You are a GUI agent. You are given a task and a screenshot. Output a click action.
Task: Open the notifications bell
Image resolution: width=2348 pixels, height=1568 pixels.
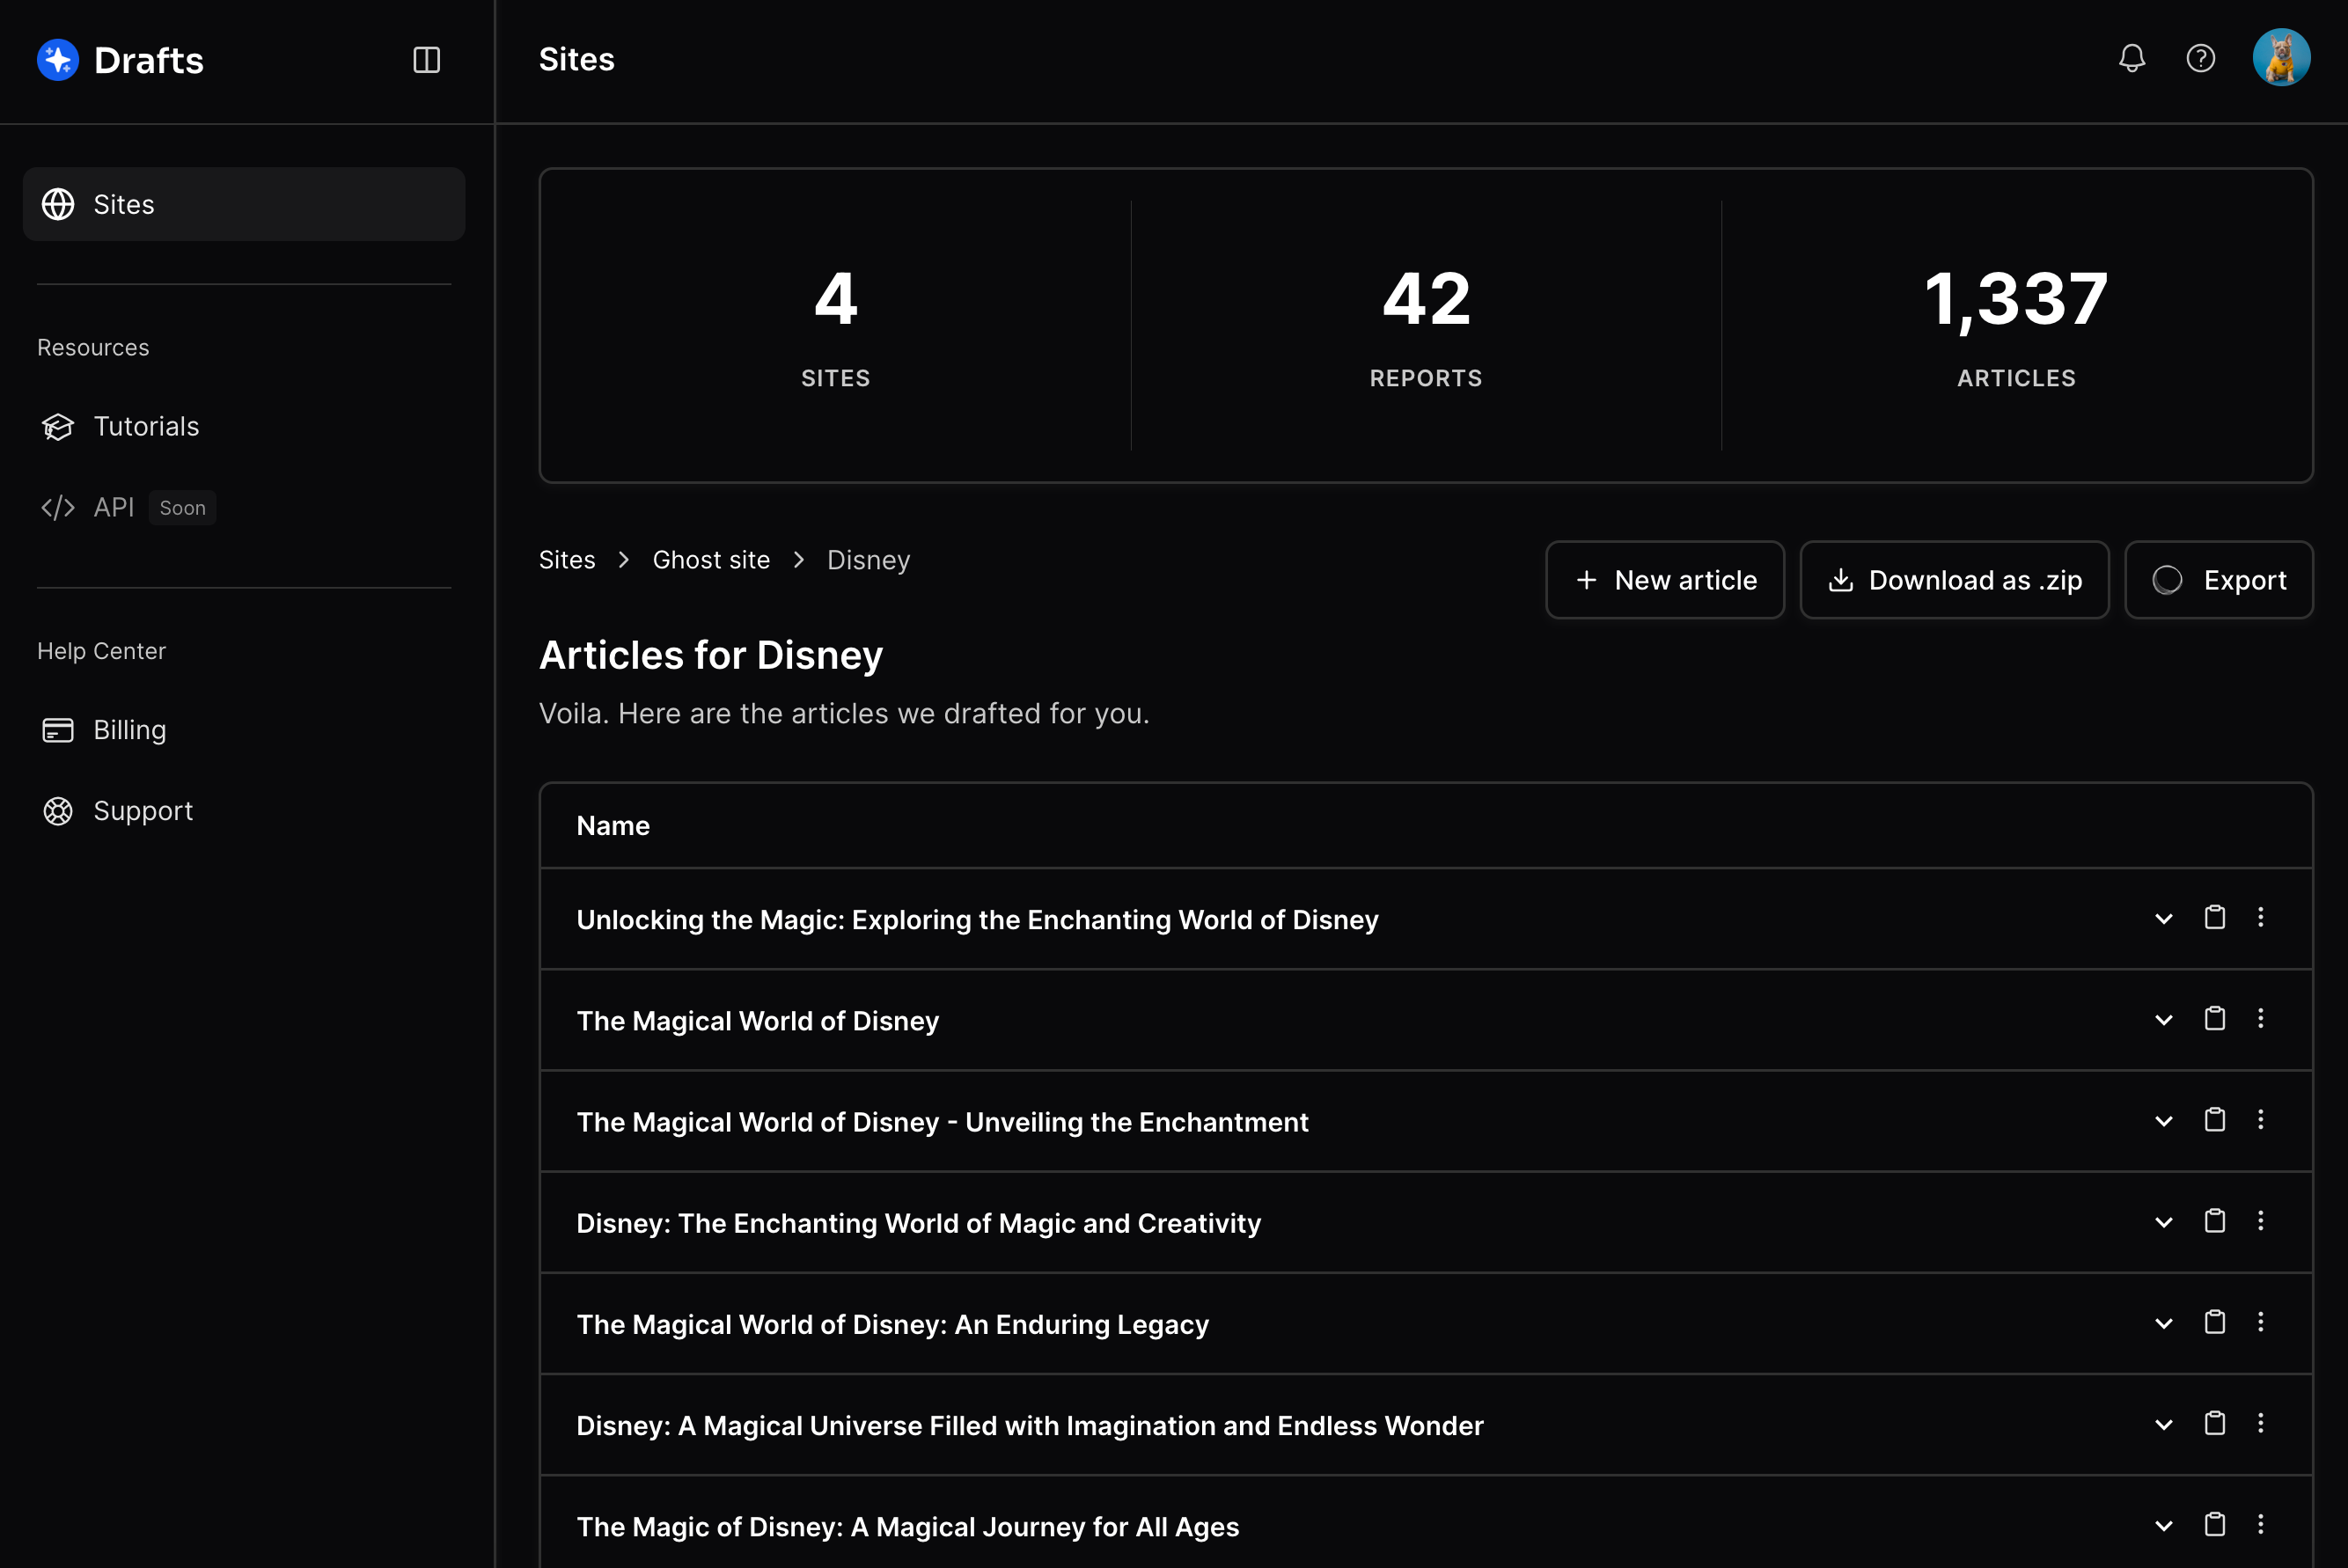[x=2132, y=59]
